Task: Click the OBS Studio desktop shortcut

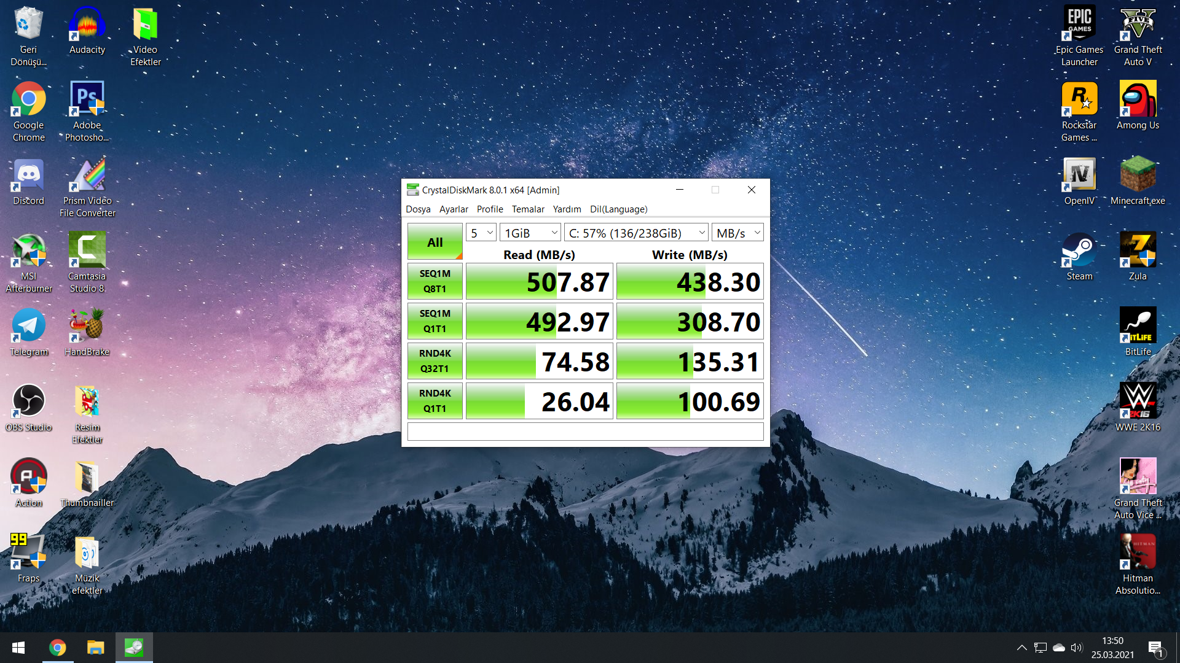Action: (x=28, y=401)
